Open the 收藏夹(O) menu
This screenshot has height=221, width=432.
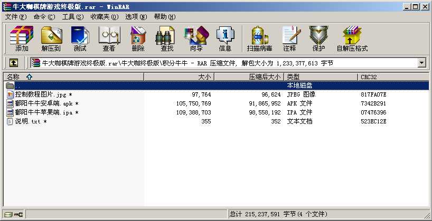[x=105, y=17]
